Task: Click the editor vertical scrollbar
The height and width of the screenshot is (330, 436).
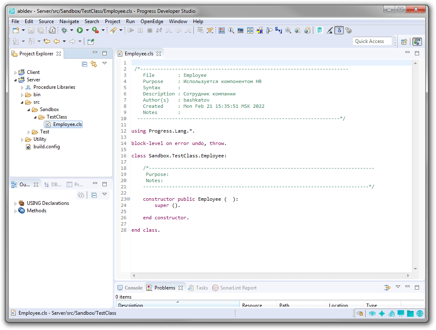Action: 415,166
